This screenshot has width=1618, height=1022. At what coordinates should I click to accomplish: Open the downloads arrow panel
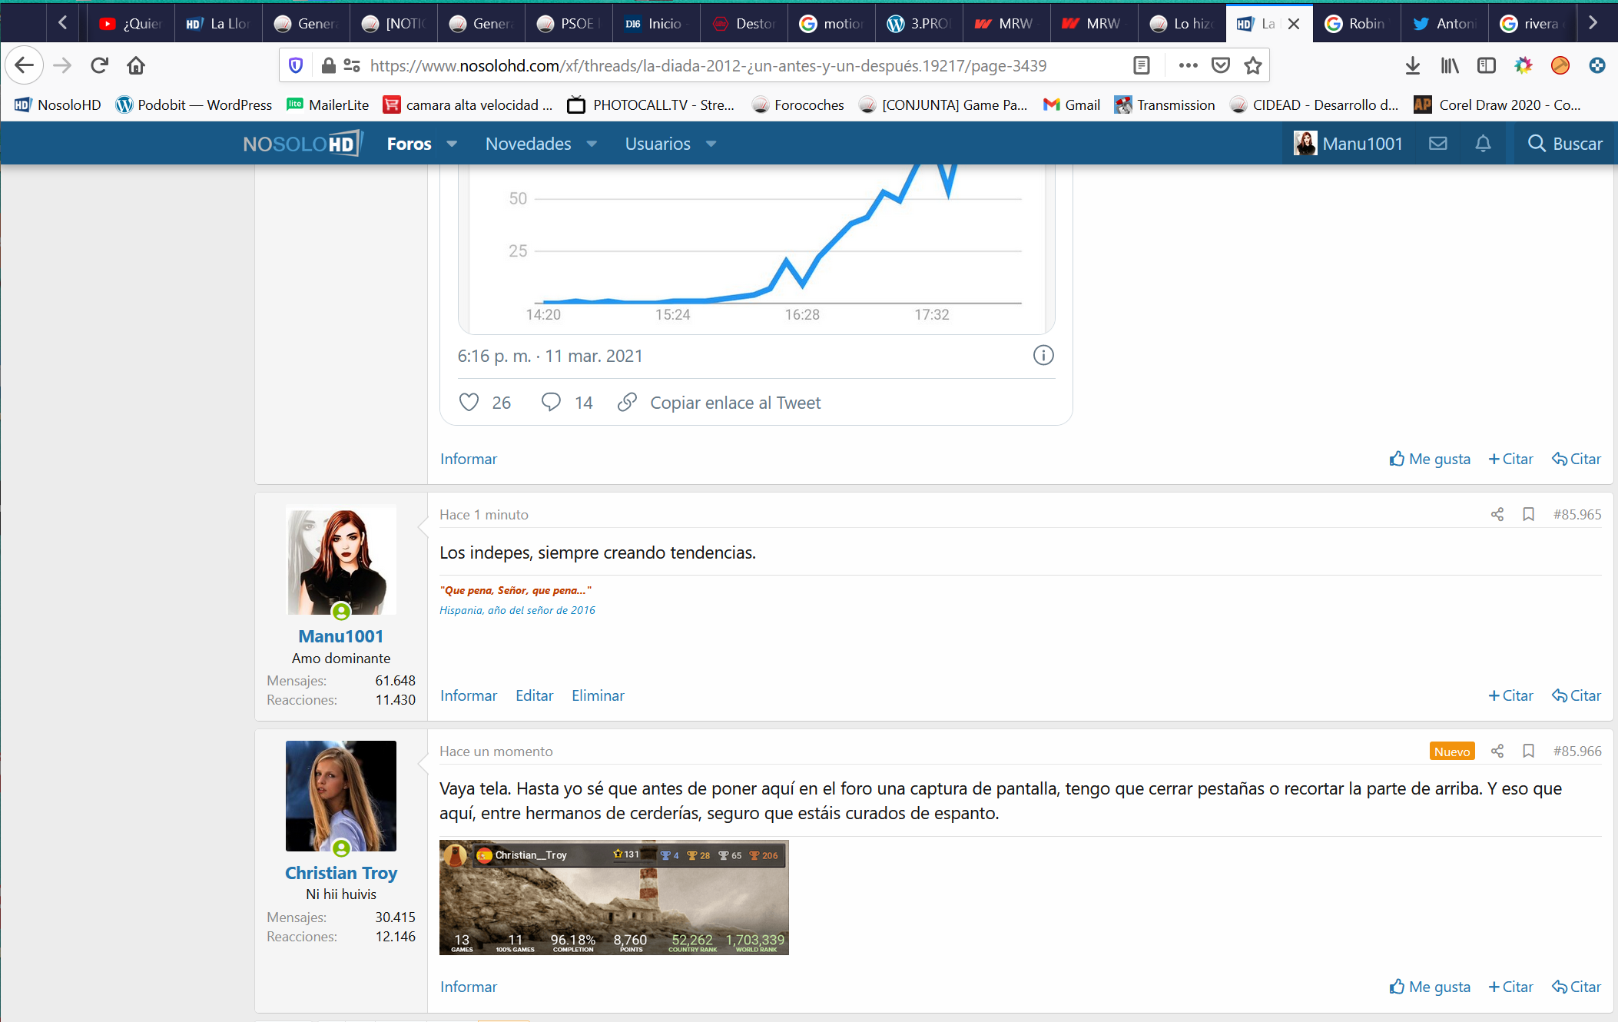tap(1412, 65)
